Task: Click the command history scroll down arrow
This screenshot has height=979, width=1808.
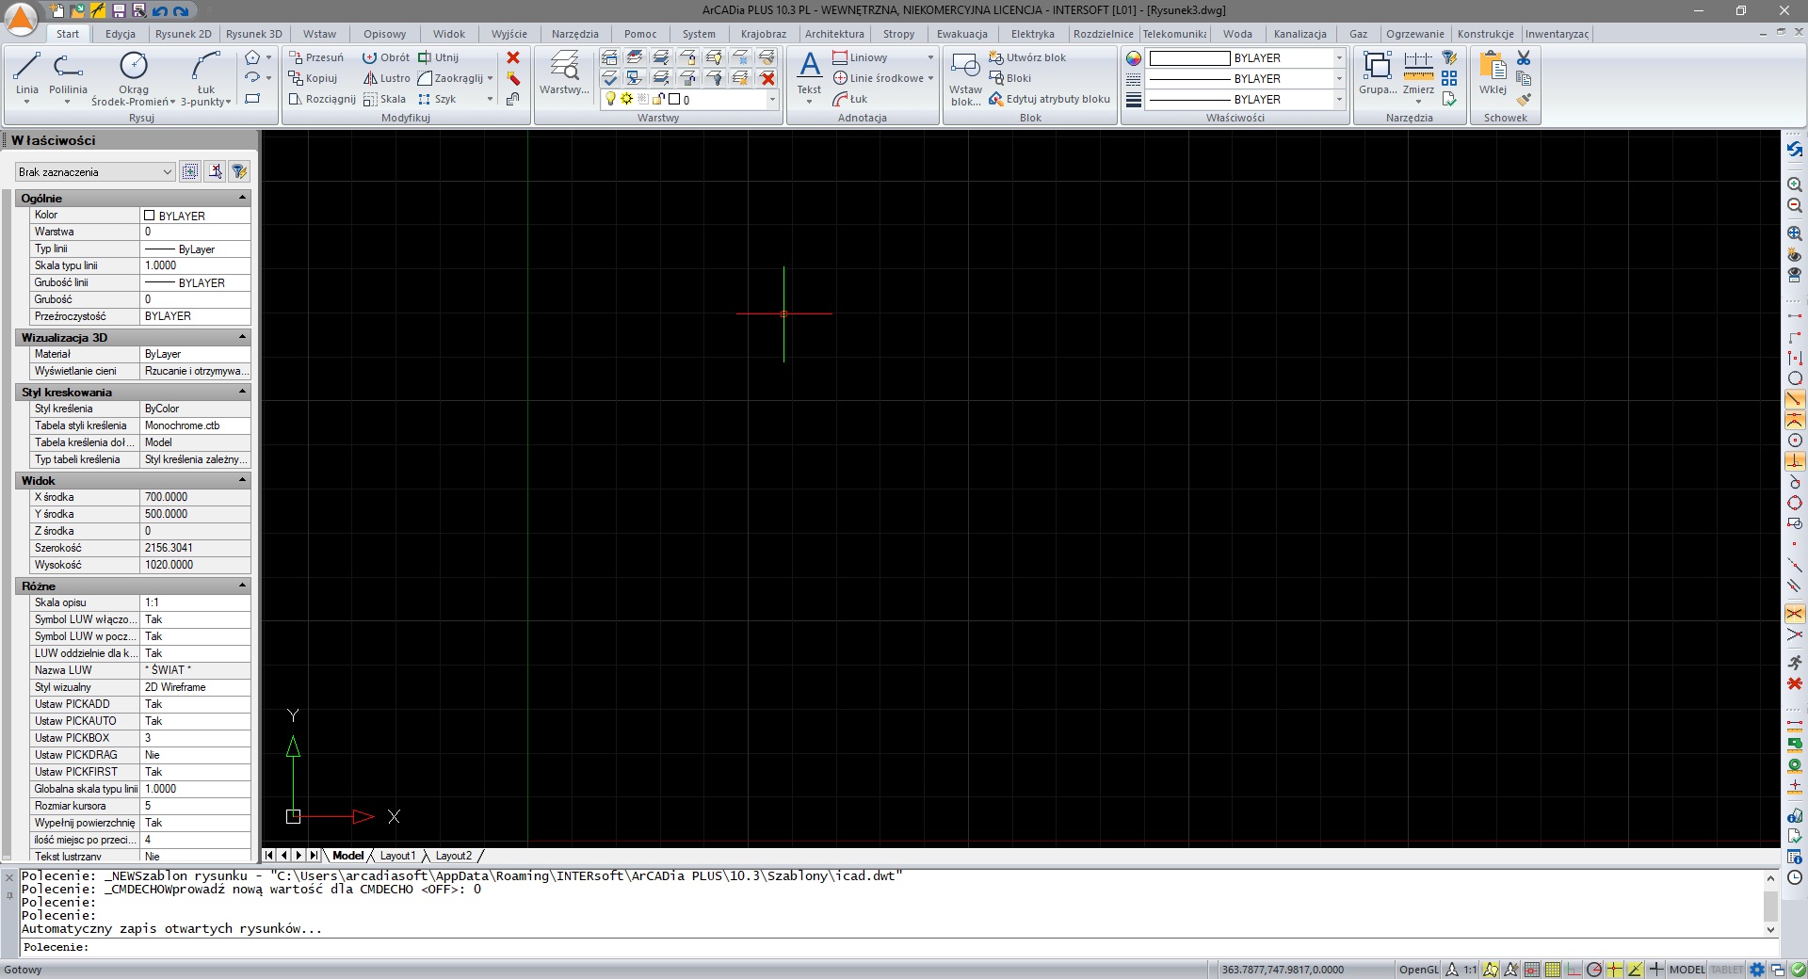Action: coord(1770,930)
